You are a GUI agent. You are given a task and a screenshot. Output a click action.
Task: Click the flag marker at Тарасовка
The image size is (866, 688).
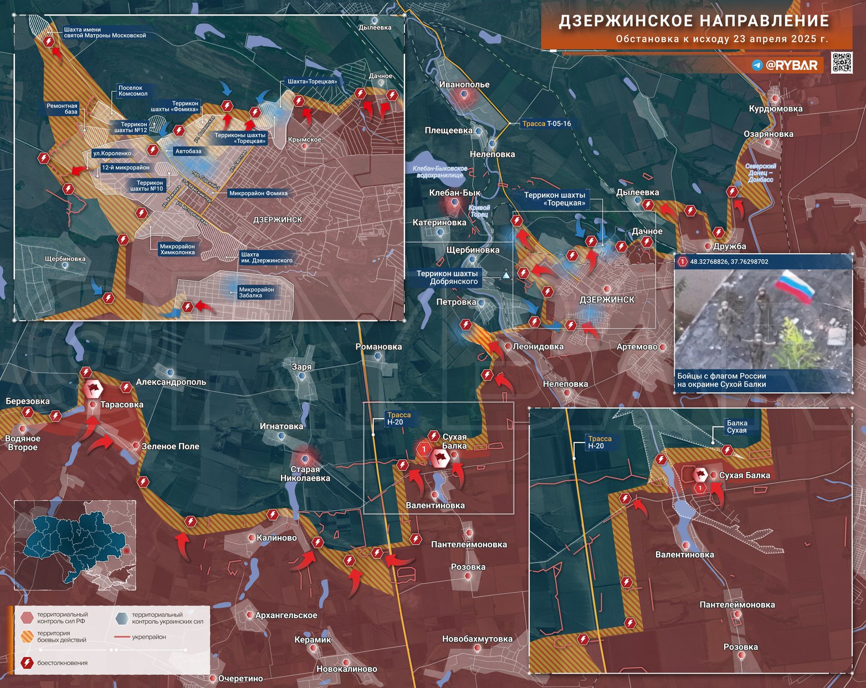pyautogui.click(x=93, y=389)
